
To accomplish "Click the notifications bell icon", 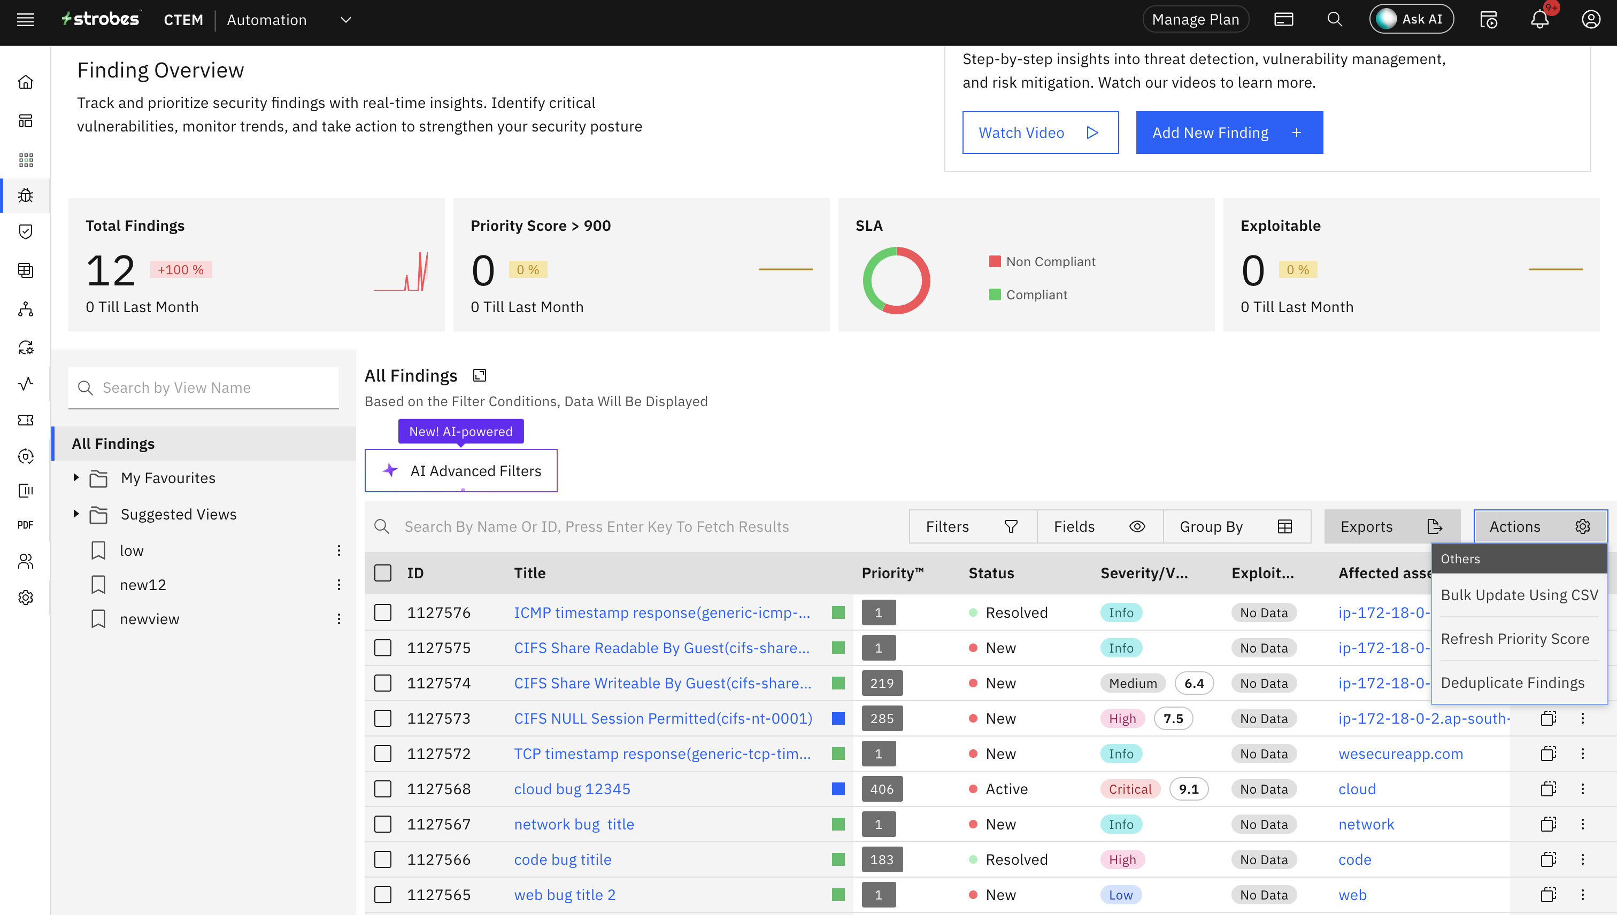I will tap(1539, 19).
